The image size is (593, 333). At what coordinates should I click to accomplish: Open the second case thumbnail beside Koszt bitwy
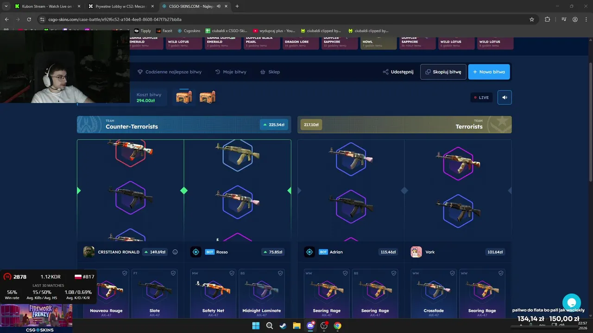[x=208, y=97]
